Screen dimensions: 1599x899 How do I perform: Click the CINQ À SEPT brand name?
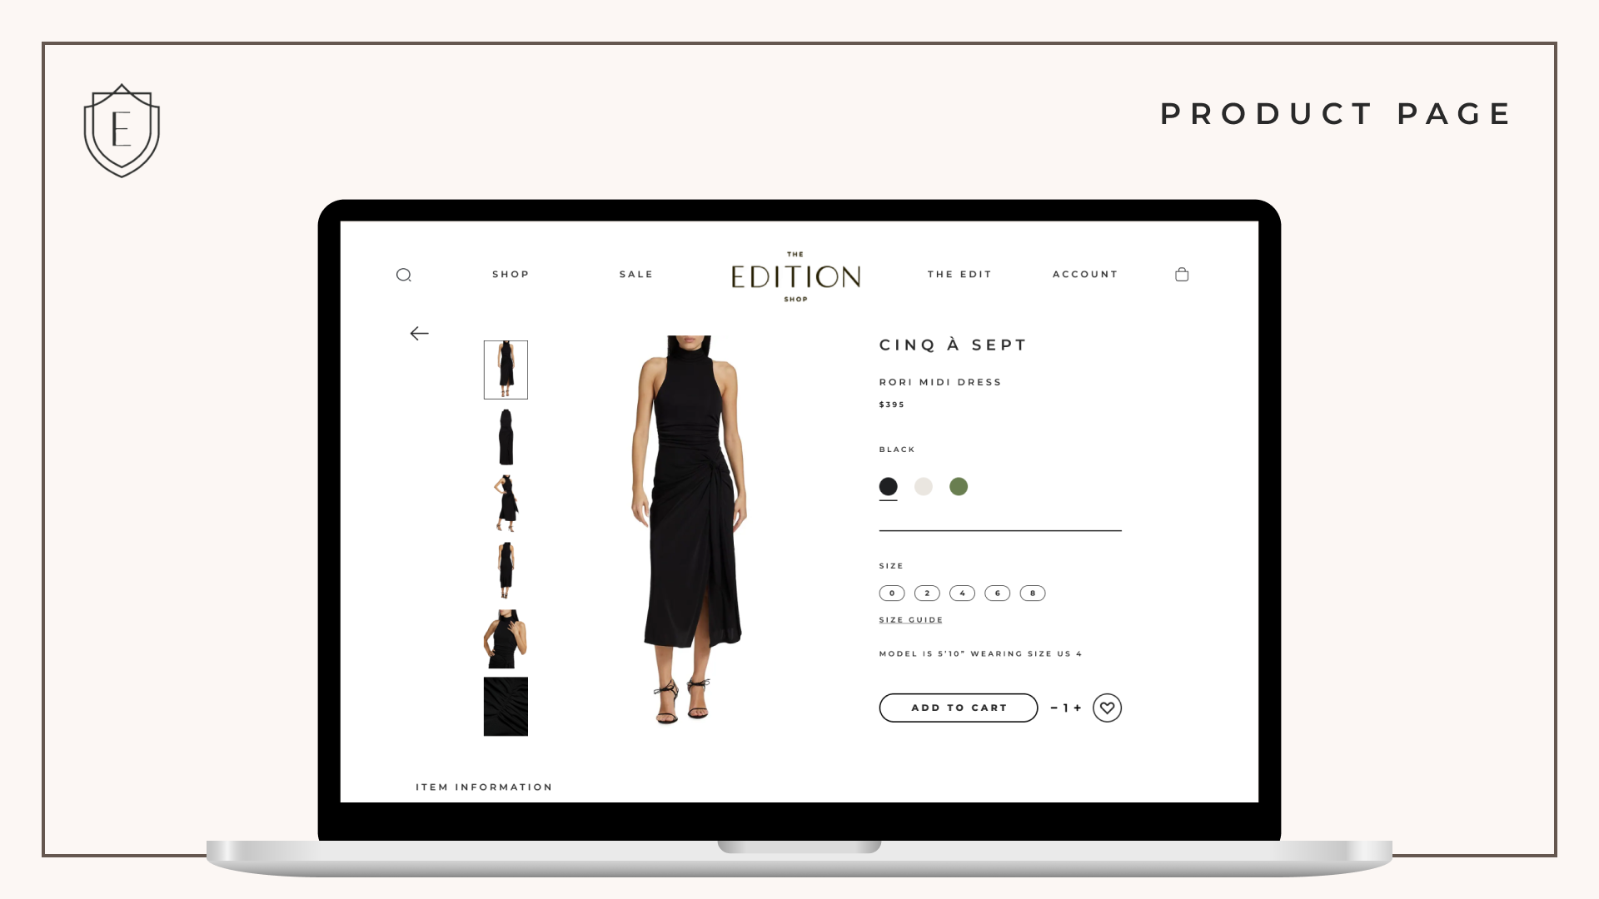coord(953,345)
